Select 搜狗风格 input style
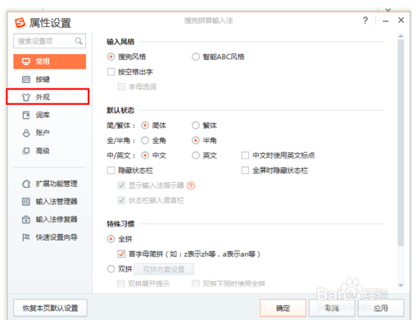417x320 pixels. (x=111, y=57)
